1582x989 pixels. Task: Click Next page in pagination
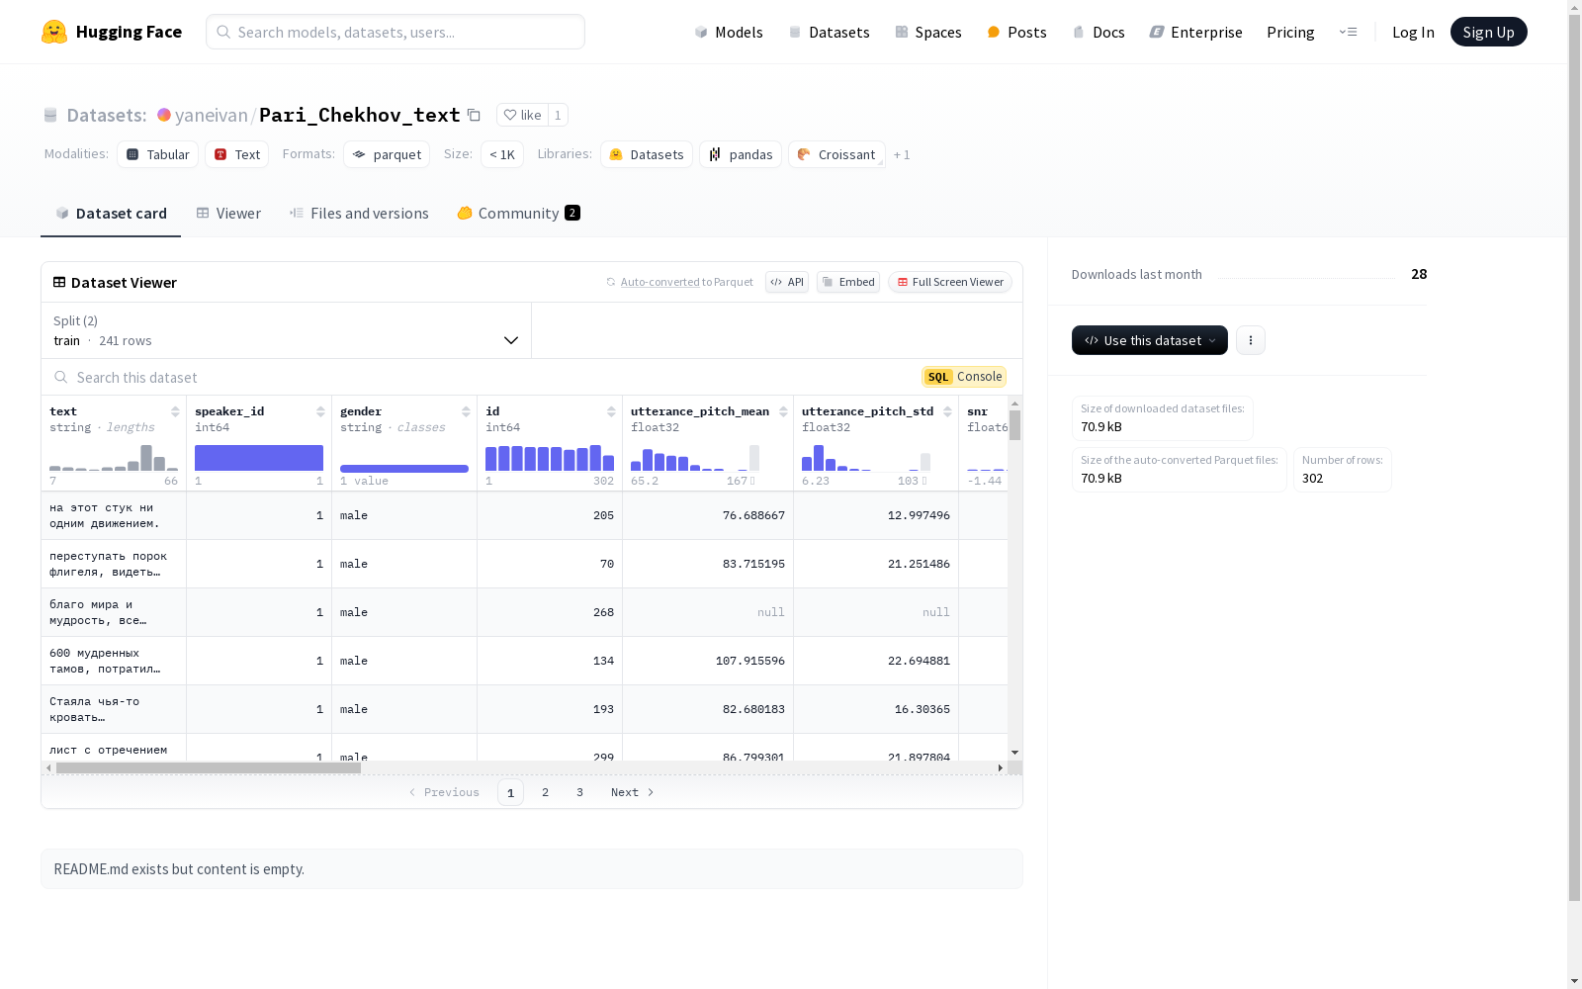coord(632,792)
